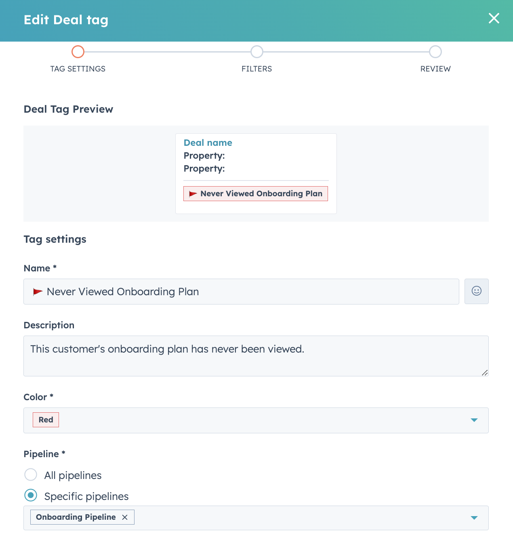This screenshot has width=513, height=546.
Task: Click into the Description text area
Action: (256, 356)
